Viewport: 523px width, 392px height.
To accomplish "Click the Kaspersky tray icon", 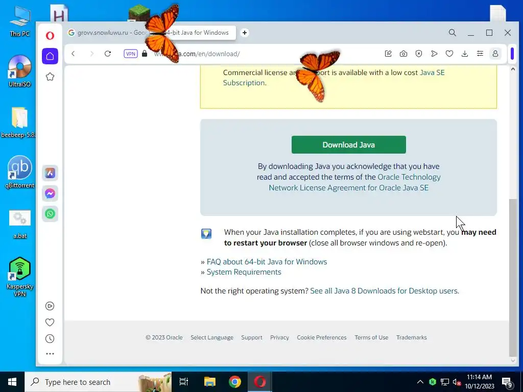I will coord(433,382).
